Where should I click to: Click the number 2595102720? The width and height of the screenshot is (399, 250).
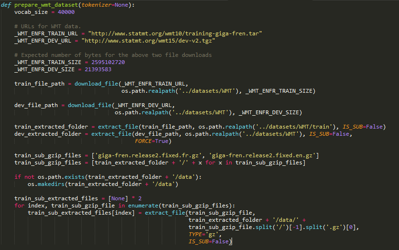point(108,62)
